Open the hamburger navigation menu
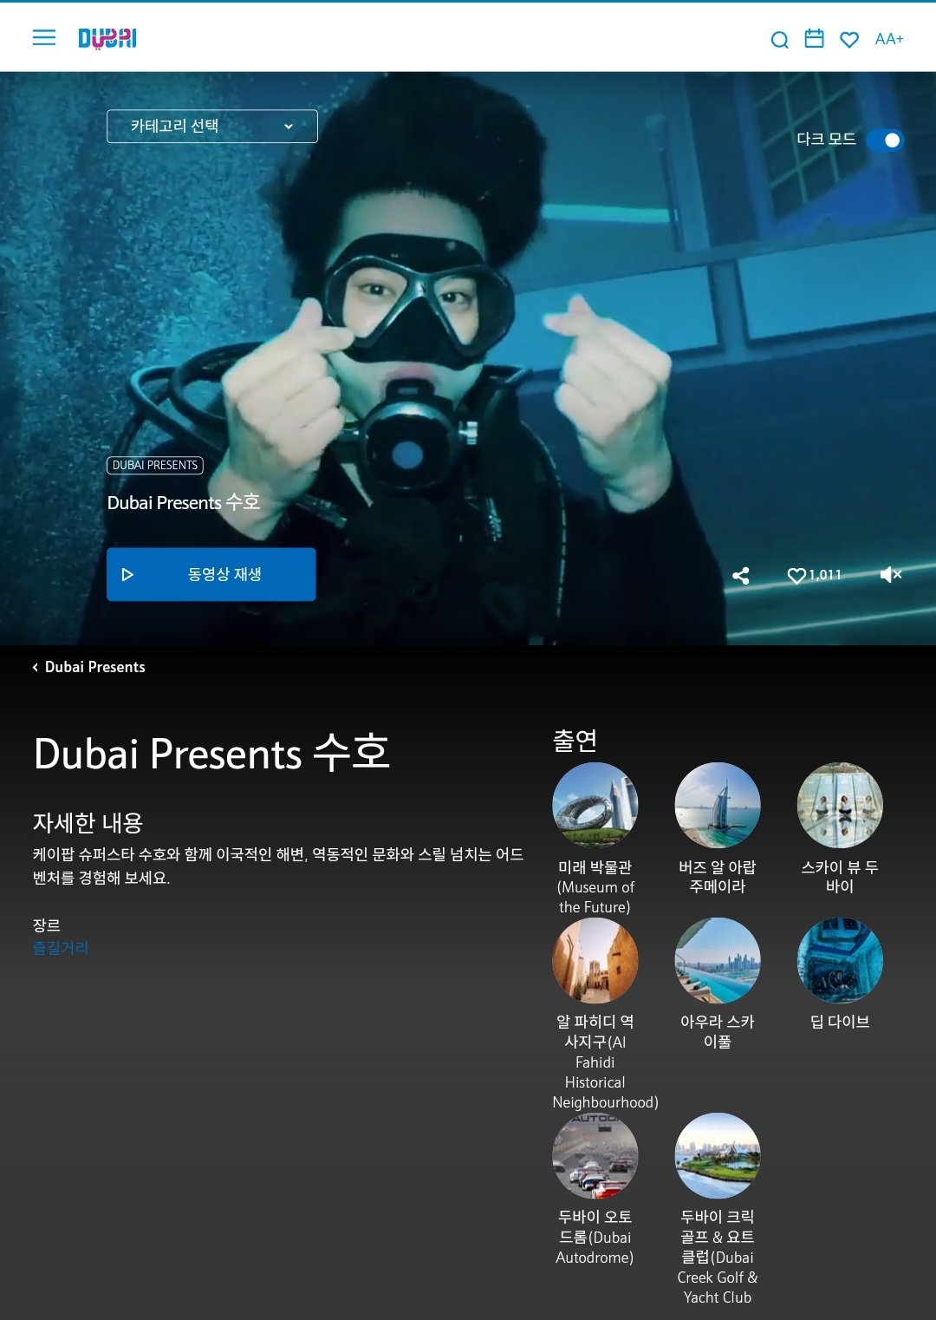Screen dimensions: 936x1320 (x=44, y=37)
